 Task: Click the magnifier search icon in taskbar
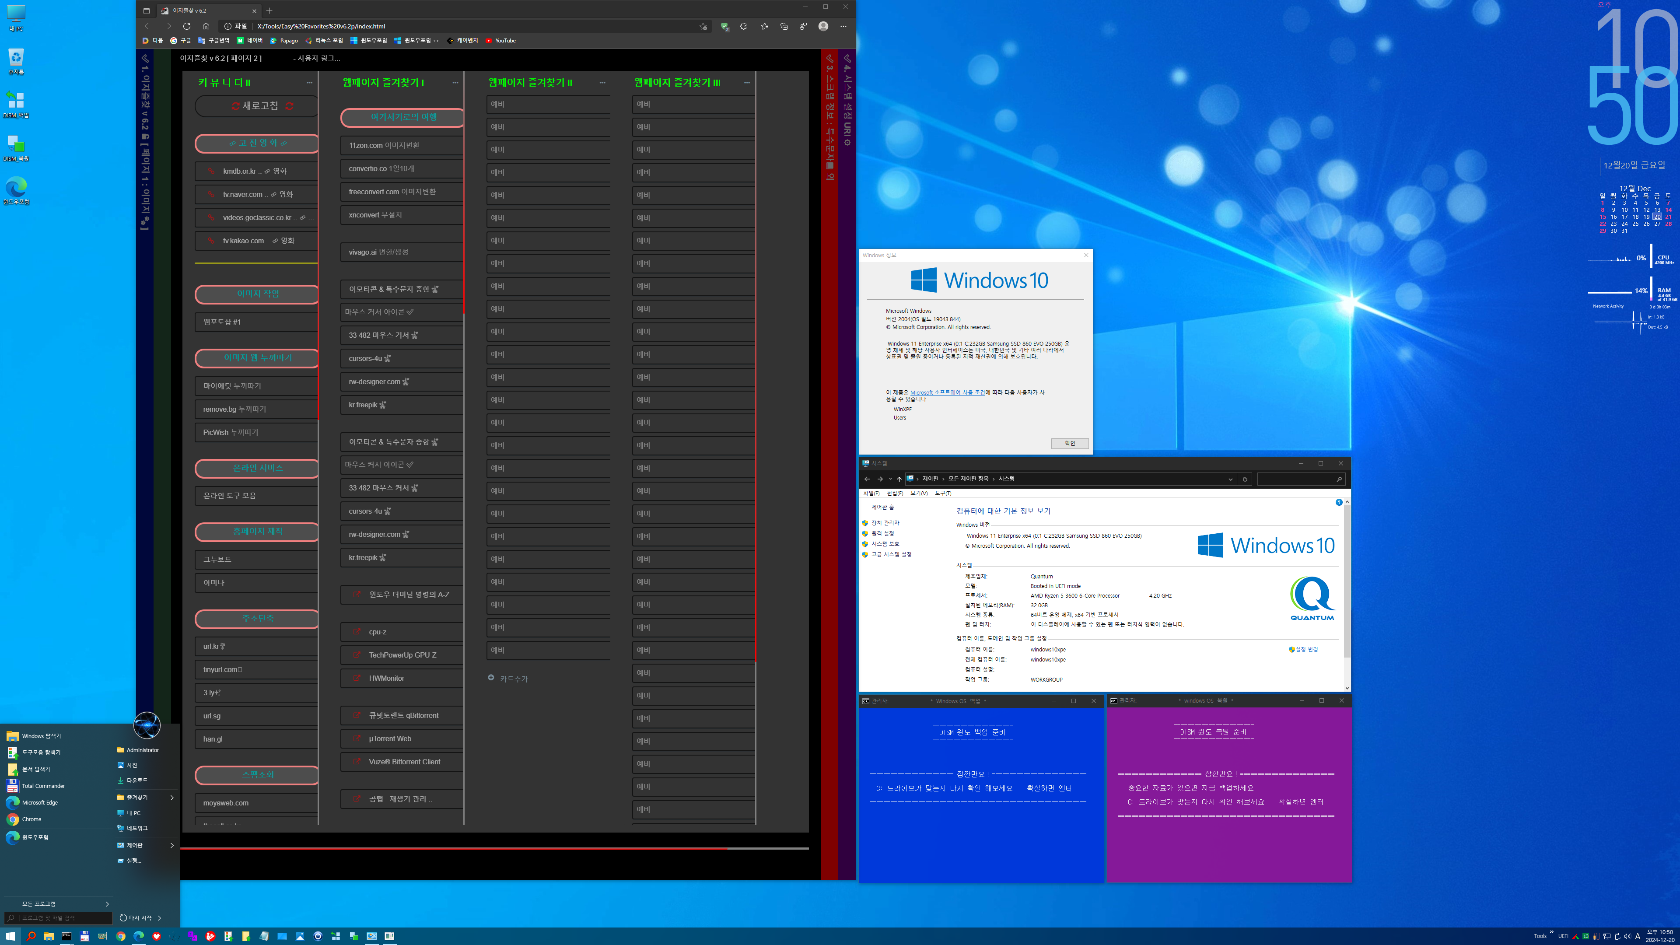31,936
